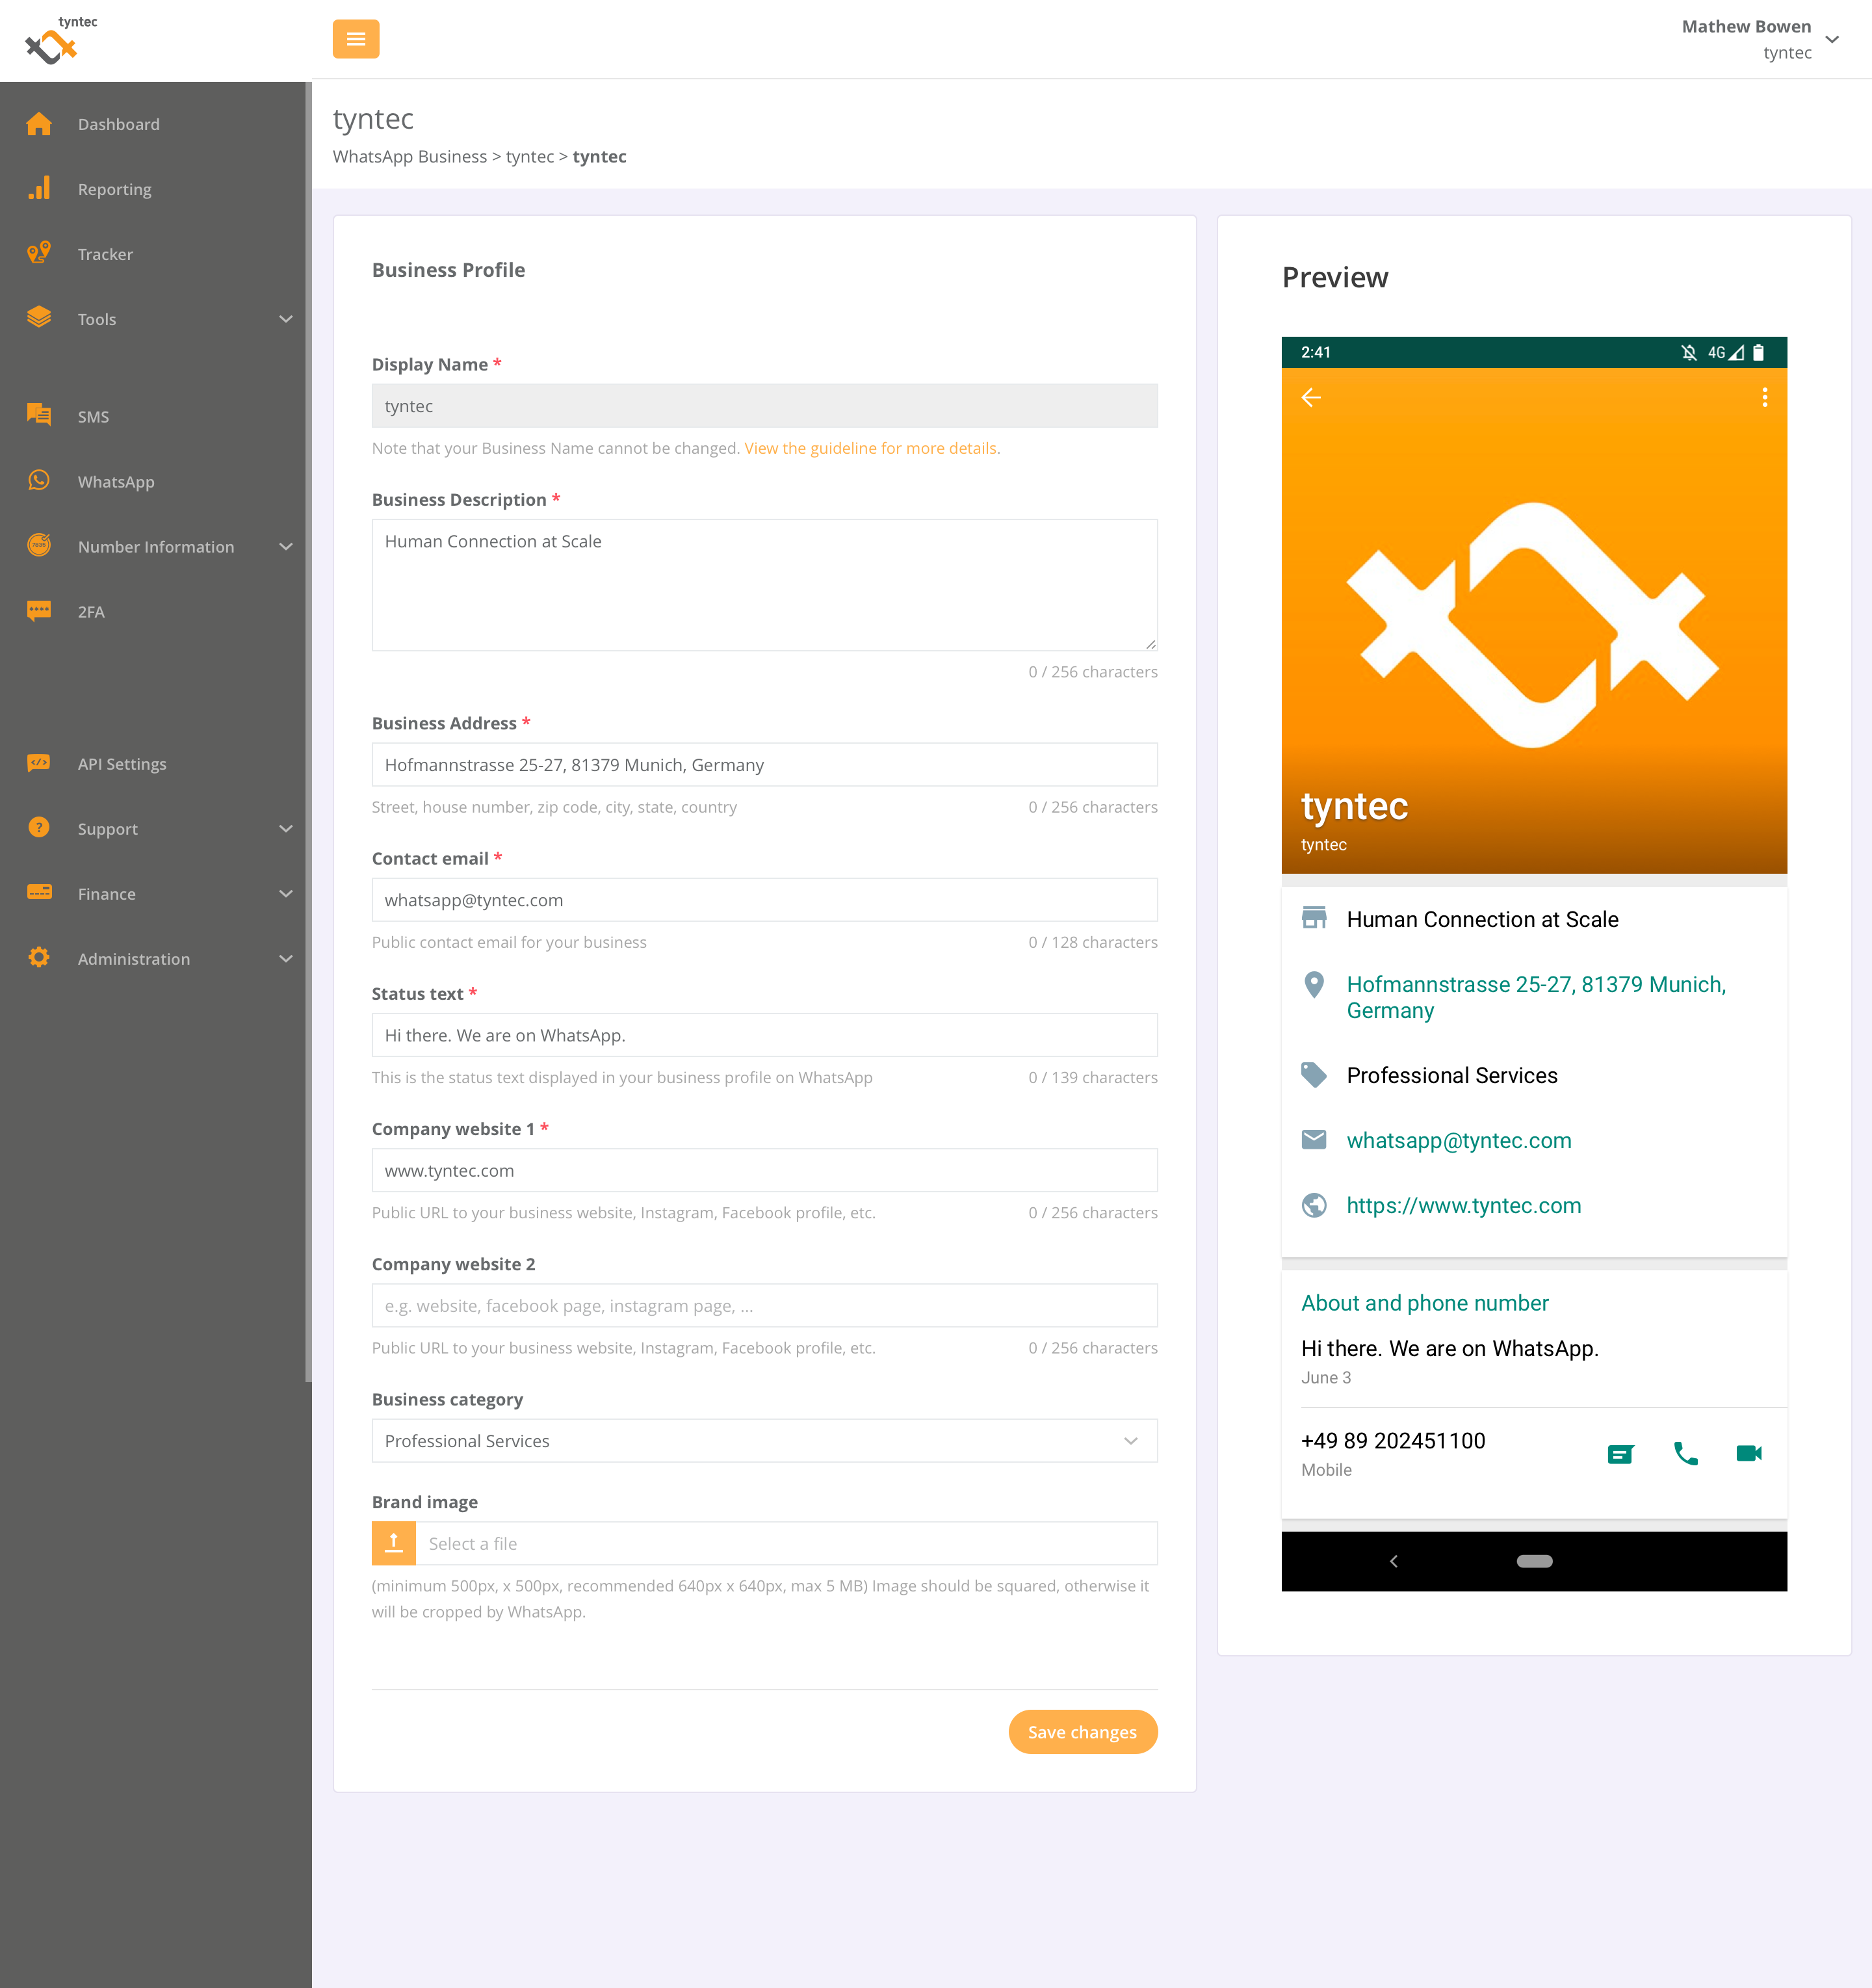Click the WhatsApp sidebar icon
Image resolution: width=1872 pixels, height=1988 pixels.
tap(39, 480)
